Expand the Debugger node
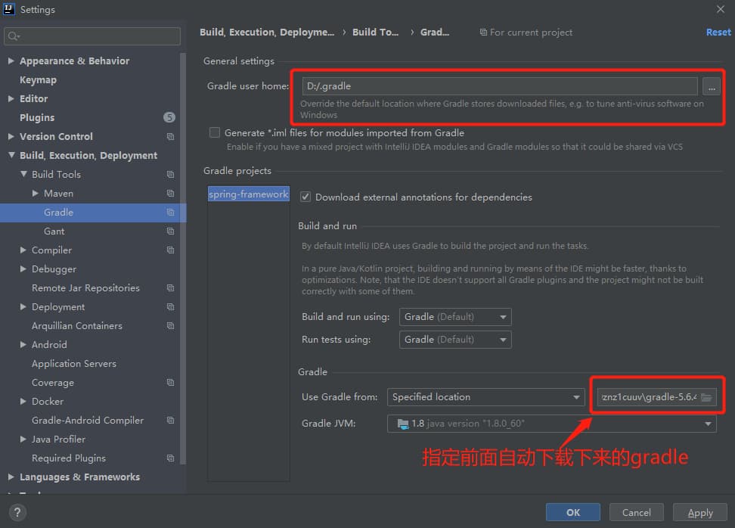Screen dimensions: 735x528 pyautogui.click(x=23, y=269)
